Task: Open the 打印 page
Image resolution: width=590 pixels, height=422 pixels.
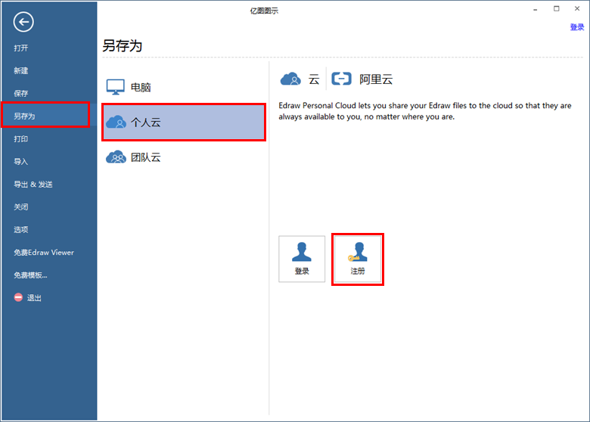Action: (x=20, y=139)
